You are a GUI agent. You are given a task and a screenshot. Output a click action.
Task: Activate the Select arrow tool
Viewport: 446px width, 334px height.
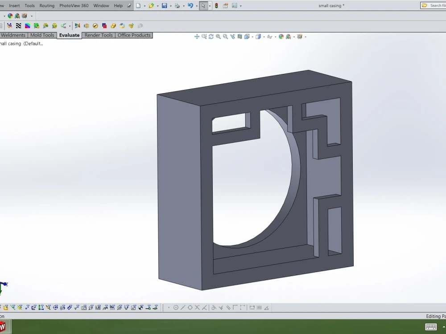point(203,6)
